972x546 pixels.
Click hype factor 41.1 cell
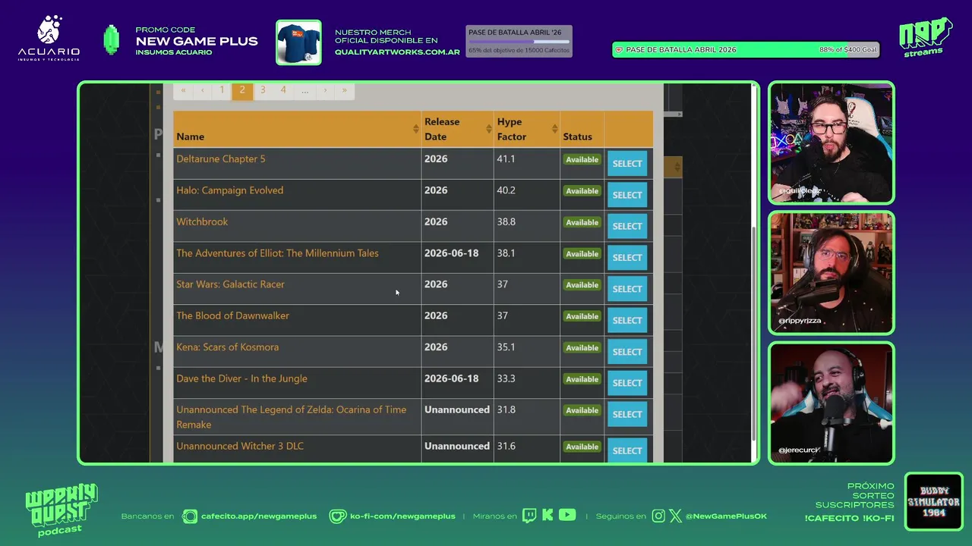pos(527,163)
